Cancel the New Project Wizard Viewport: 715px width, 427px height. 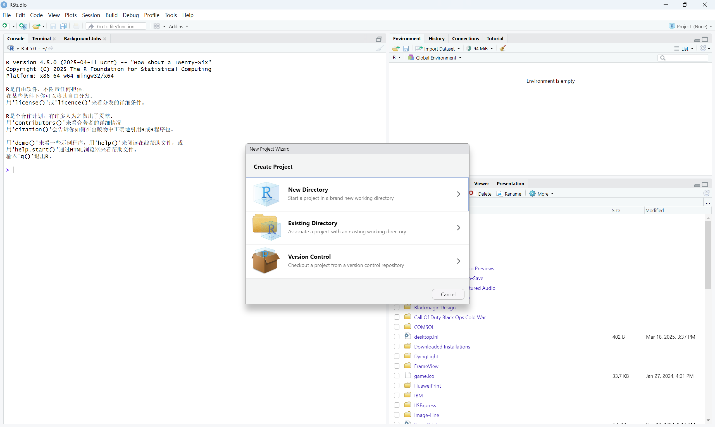click(x=448, y=294)
